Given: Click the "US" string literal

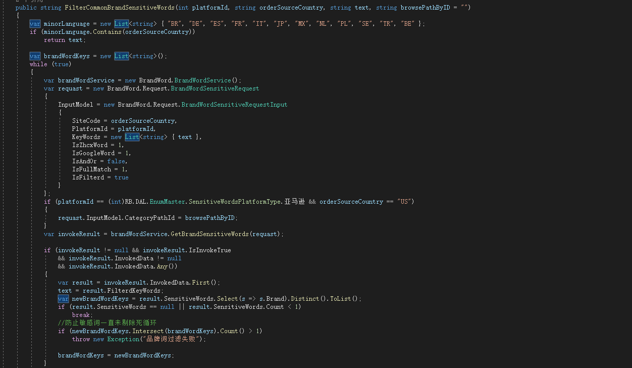Looking at the screenshot, I should (404, 202).
